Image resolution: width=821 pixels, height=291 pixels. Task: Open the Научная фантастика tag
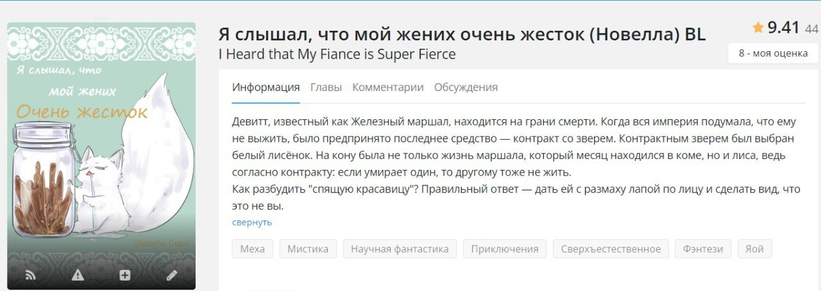[x=400, y=249]
